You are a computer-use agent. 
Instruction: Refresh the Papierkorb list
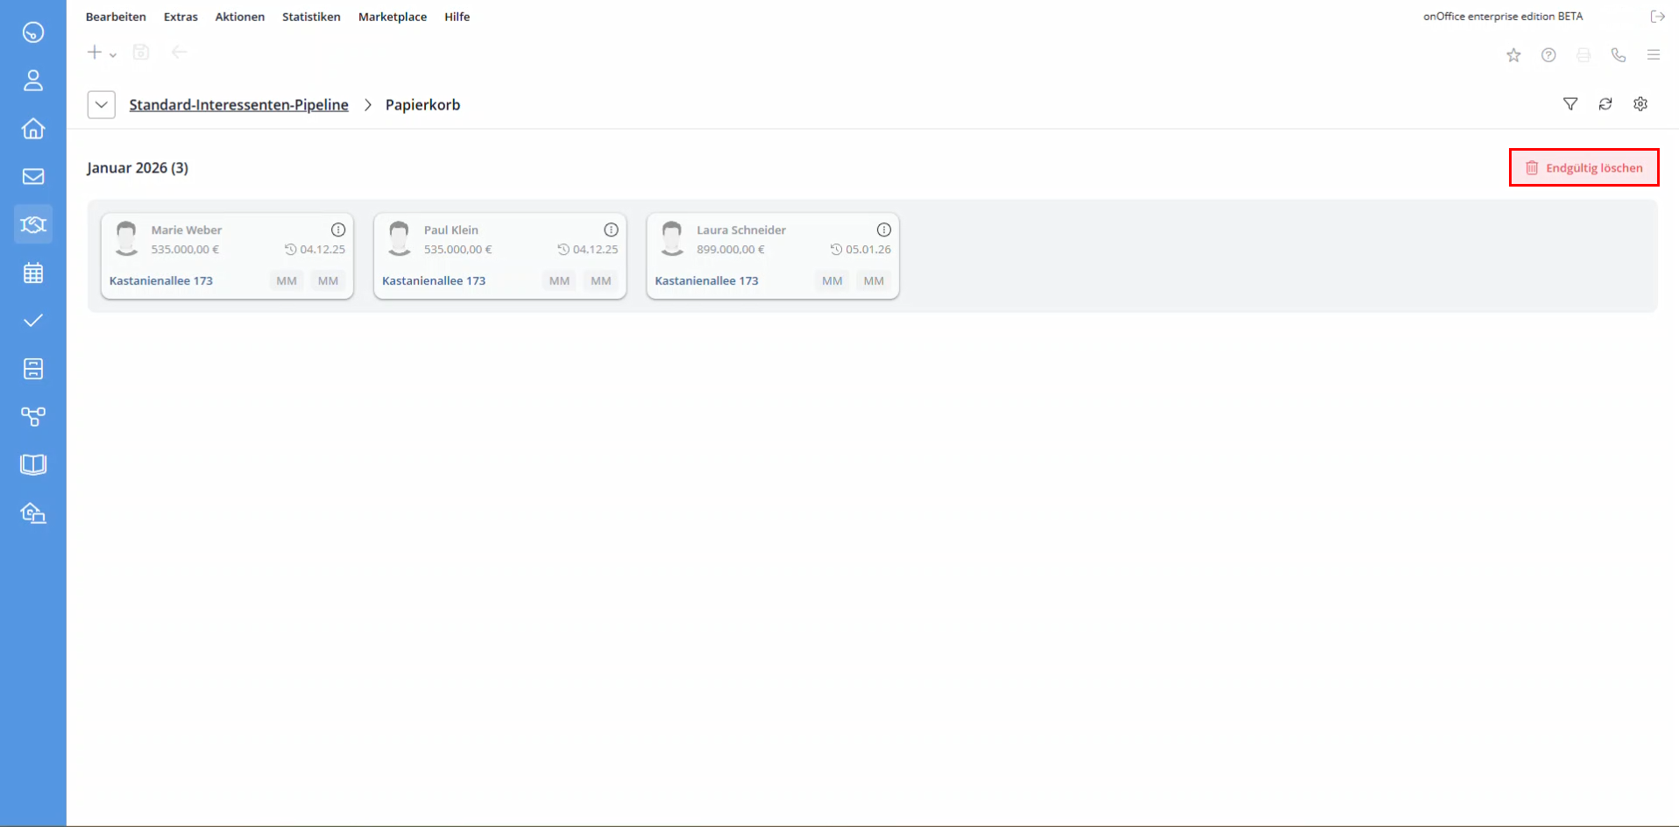point(1605,104)
